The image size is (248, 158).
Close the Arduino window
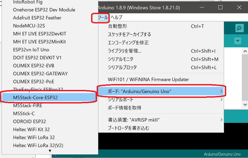(x=239, y=7)
